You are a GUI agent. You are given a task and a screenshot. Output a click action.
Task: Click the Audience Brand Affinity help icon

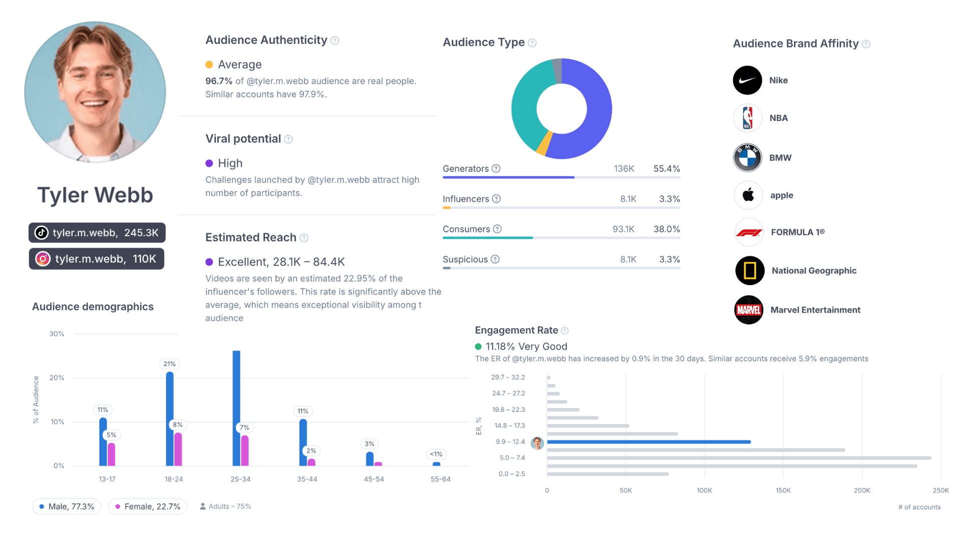click(x=866, y=44)
